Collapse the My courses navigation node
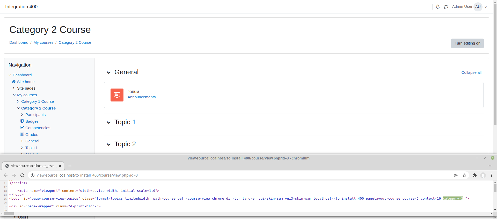The width and height of the screenshot is (497, 219). pyautogui.click(x=14, y=95)
